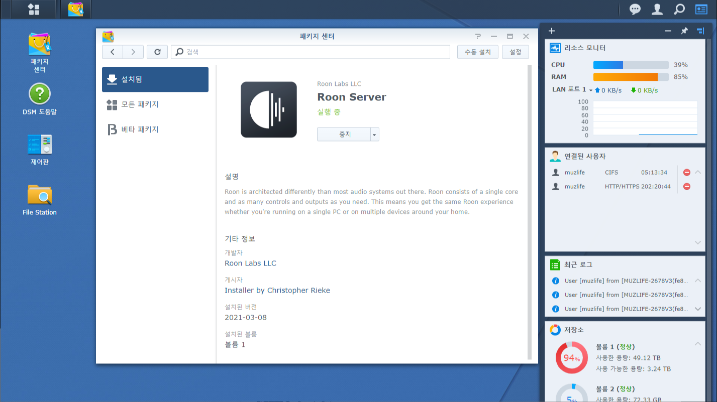Click the Package Center help question mark
Screen dimensions: 717x402
tap(478, 36)
